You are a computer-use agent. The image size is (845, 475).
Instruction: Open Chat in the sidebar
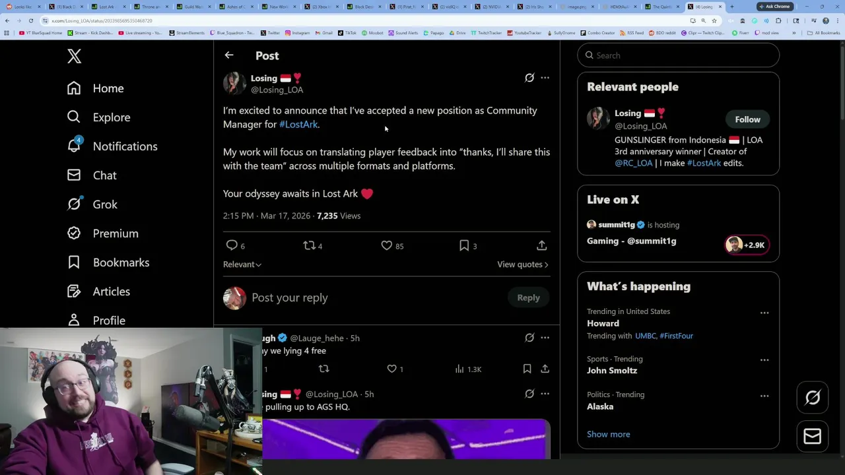(x=92, y=175)
